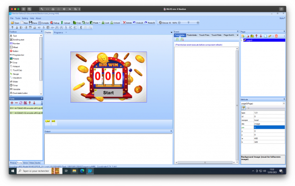Move page up with the red arrow
Image resolution: width=295 pixels, height=186 pixels.
click(257, 36)
